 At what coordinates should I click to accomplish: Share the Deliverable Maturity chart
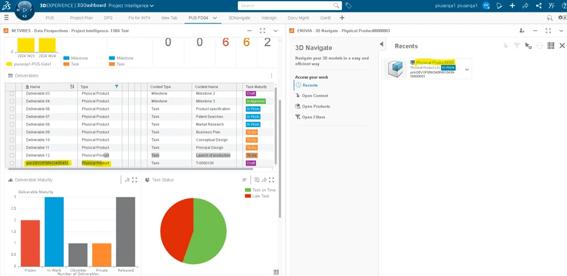(x=128, y=180)
